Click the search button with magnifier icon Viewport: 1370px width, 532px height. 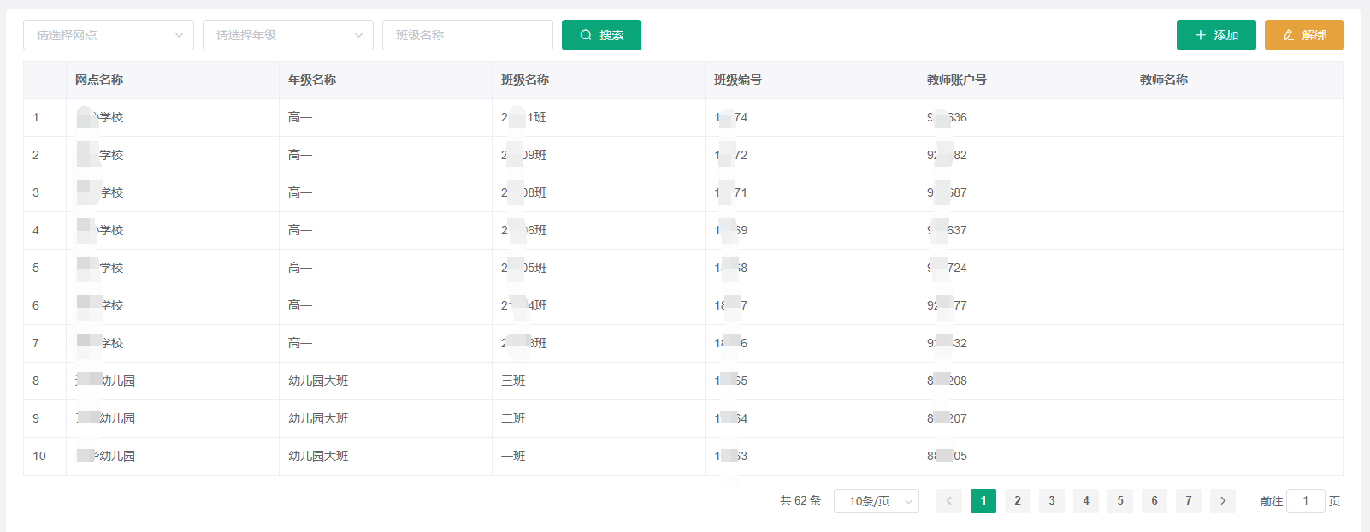(601, 35)
